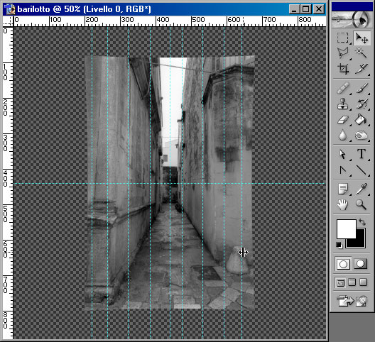The image size is (375, 342).
Task: Select the Hand tool
Action: (343, 204)
